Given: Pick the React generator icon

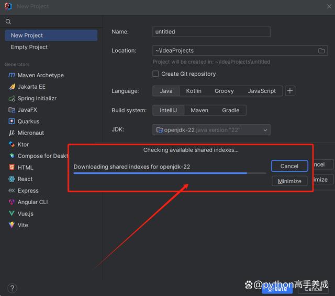Looking at the screenshot, I should pos(12,179).
